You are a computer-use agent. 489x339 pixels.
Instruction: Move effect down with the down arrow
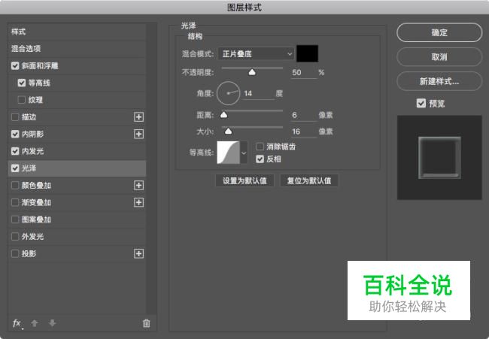[x=52, y=323]
